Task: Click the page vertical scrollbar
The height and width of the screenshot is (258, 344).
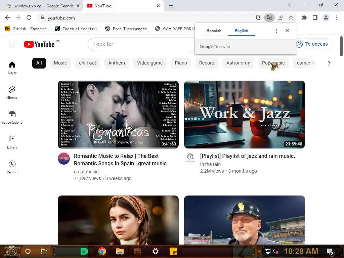Action: 341,46
